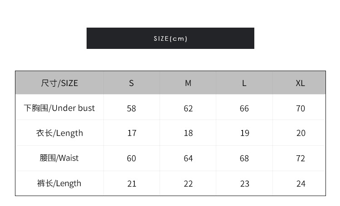
Task: Click the L size column header
Action: point(244,83)
